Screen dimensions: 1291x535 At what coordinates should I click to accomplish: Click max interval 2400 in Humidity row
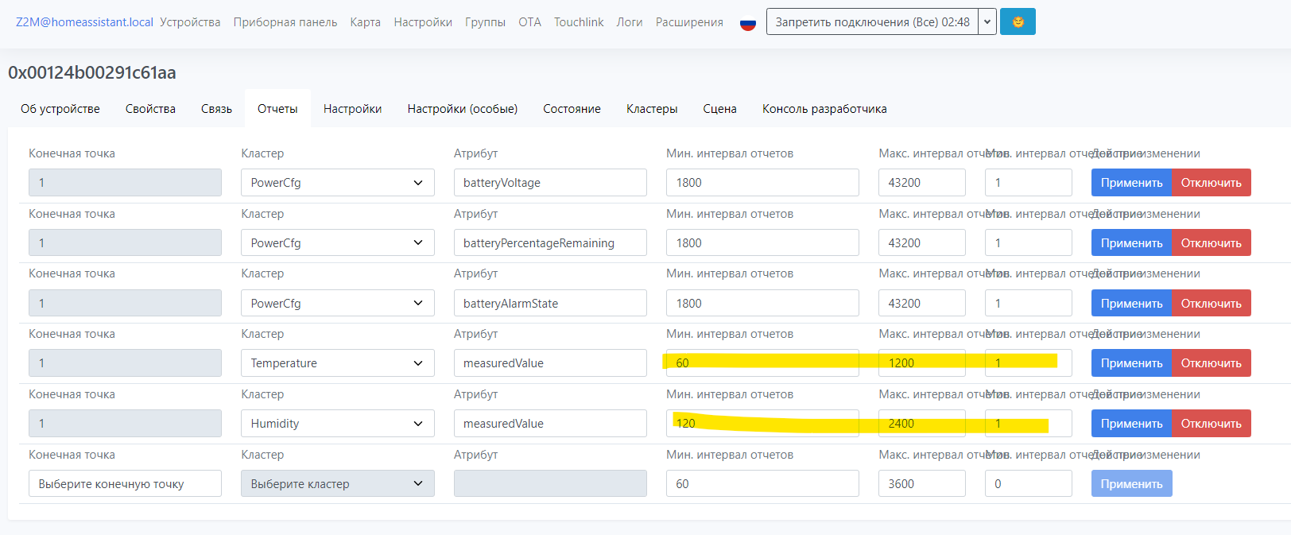[922, 424]
